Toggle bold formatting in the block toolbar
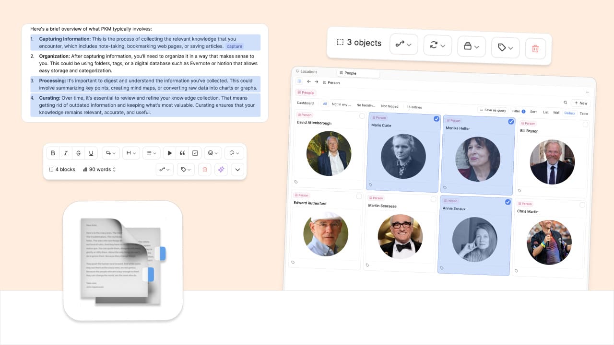 tap(53, 153)
